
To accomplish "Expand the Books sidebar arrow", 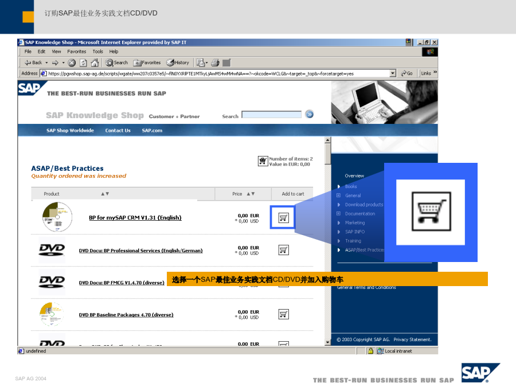I will pos(339,186).
